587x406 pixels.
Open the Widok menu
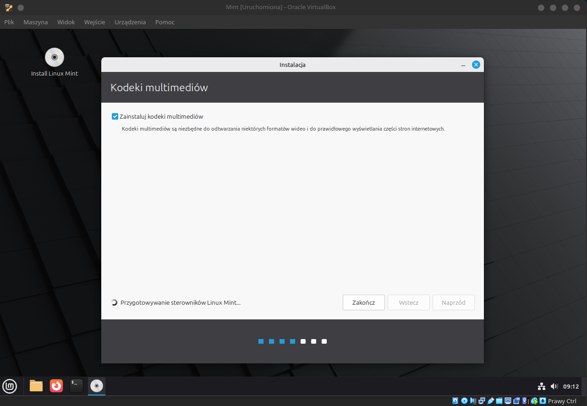point(66,22)
